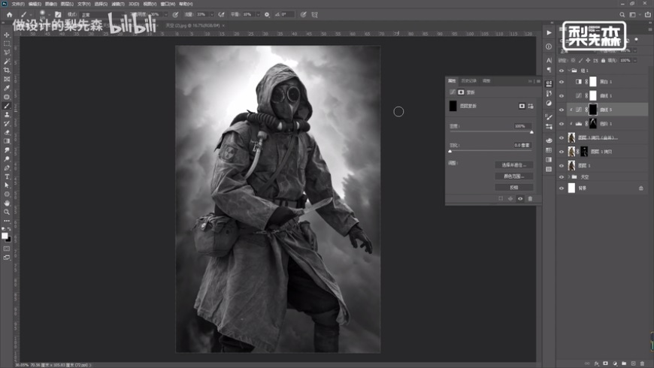
Task: Select the Move tool
Action: click(7, 35)
